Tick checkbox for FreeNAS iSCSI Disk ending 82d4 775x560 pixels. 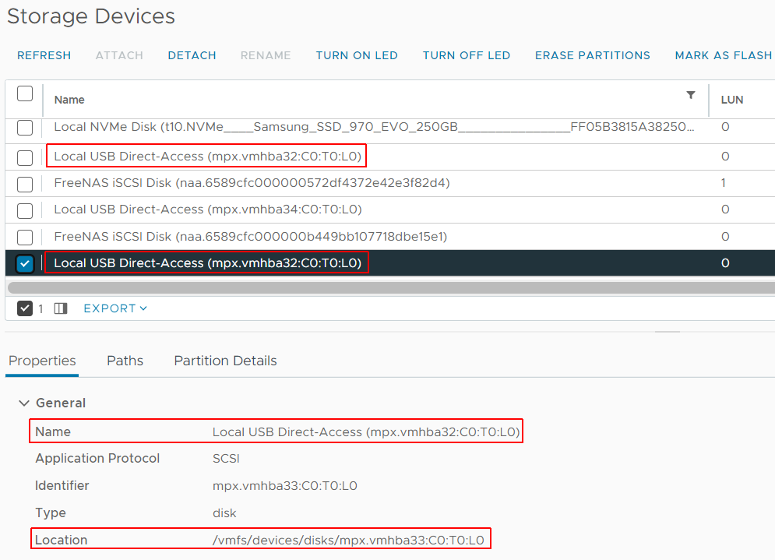point(25,184)
